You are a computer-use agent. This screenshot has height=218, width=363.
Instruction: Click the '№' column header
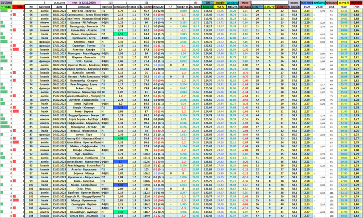pos(31,7)
